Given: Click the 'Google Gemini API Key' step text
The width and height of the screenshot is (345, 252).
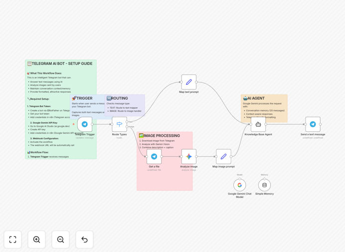Looking at the screenshot, I should [x=44, y=123].
